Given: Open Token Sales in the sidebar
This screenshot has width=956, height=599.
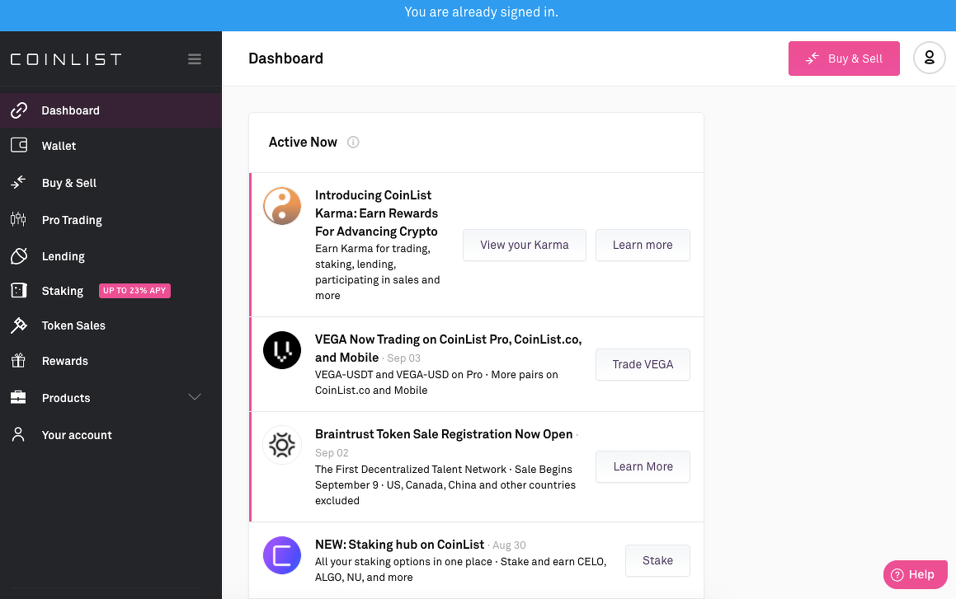Looking at the screenshot, I should pos(111,325).
